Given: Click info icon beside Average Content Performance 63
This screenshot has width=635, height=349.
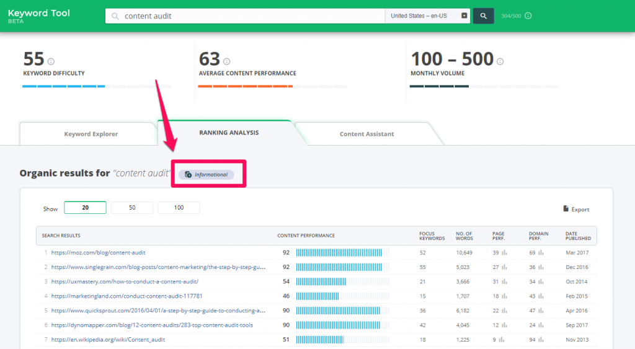Looking at the screenshot, I should click(227, 61).
